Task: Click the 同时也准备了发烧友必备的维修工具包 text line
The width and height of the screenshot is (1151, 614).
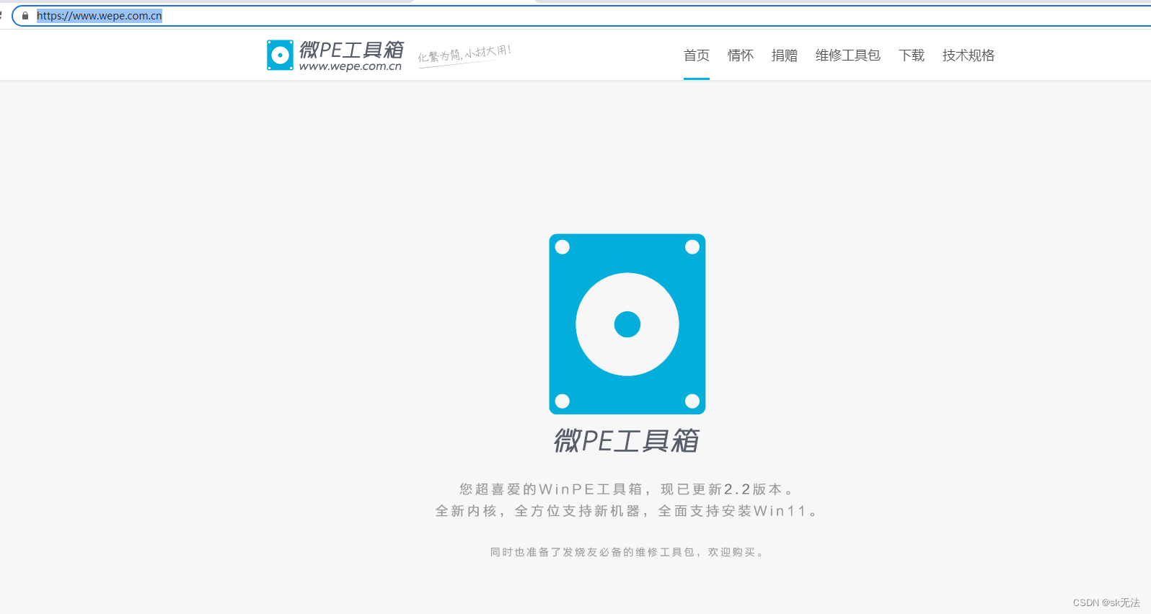Action: coord(627,552)
